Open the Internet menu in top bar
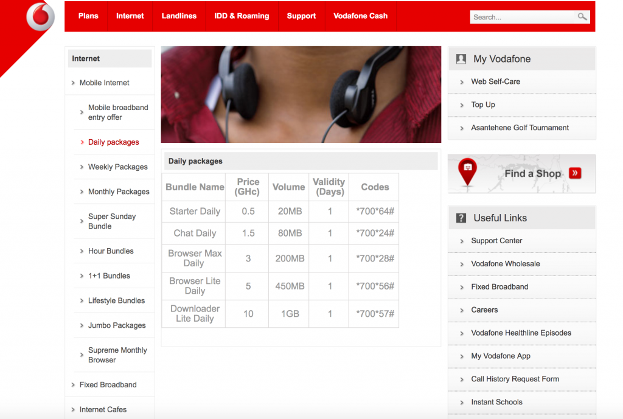 click(130, 16)
